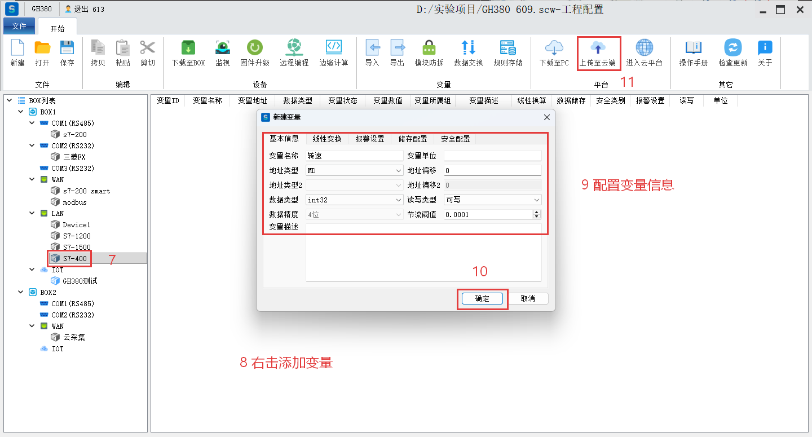Click the 剪切 scissors icon

point(148,48)
